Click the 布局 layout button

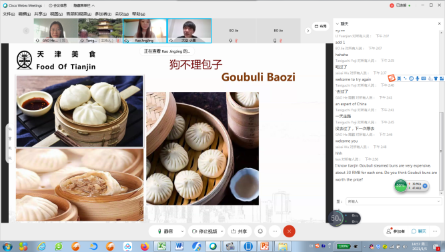pos(321,26)
